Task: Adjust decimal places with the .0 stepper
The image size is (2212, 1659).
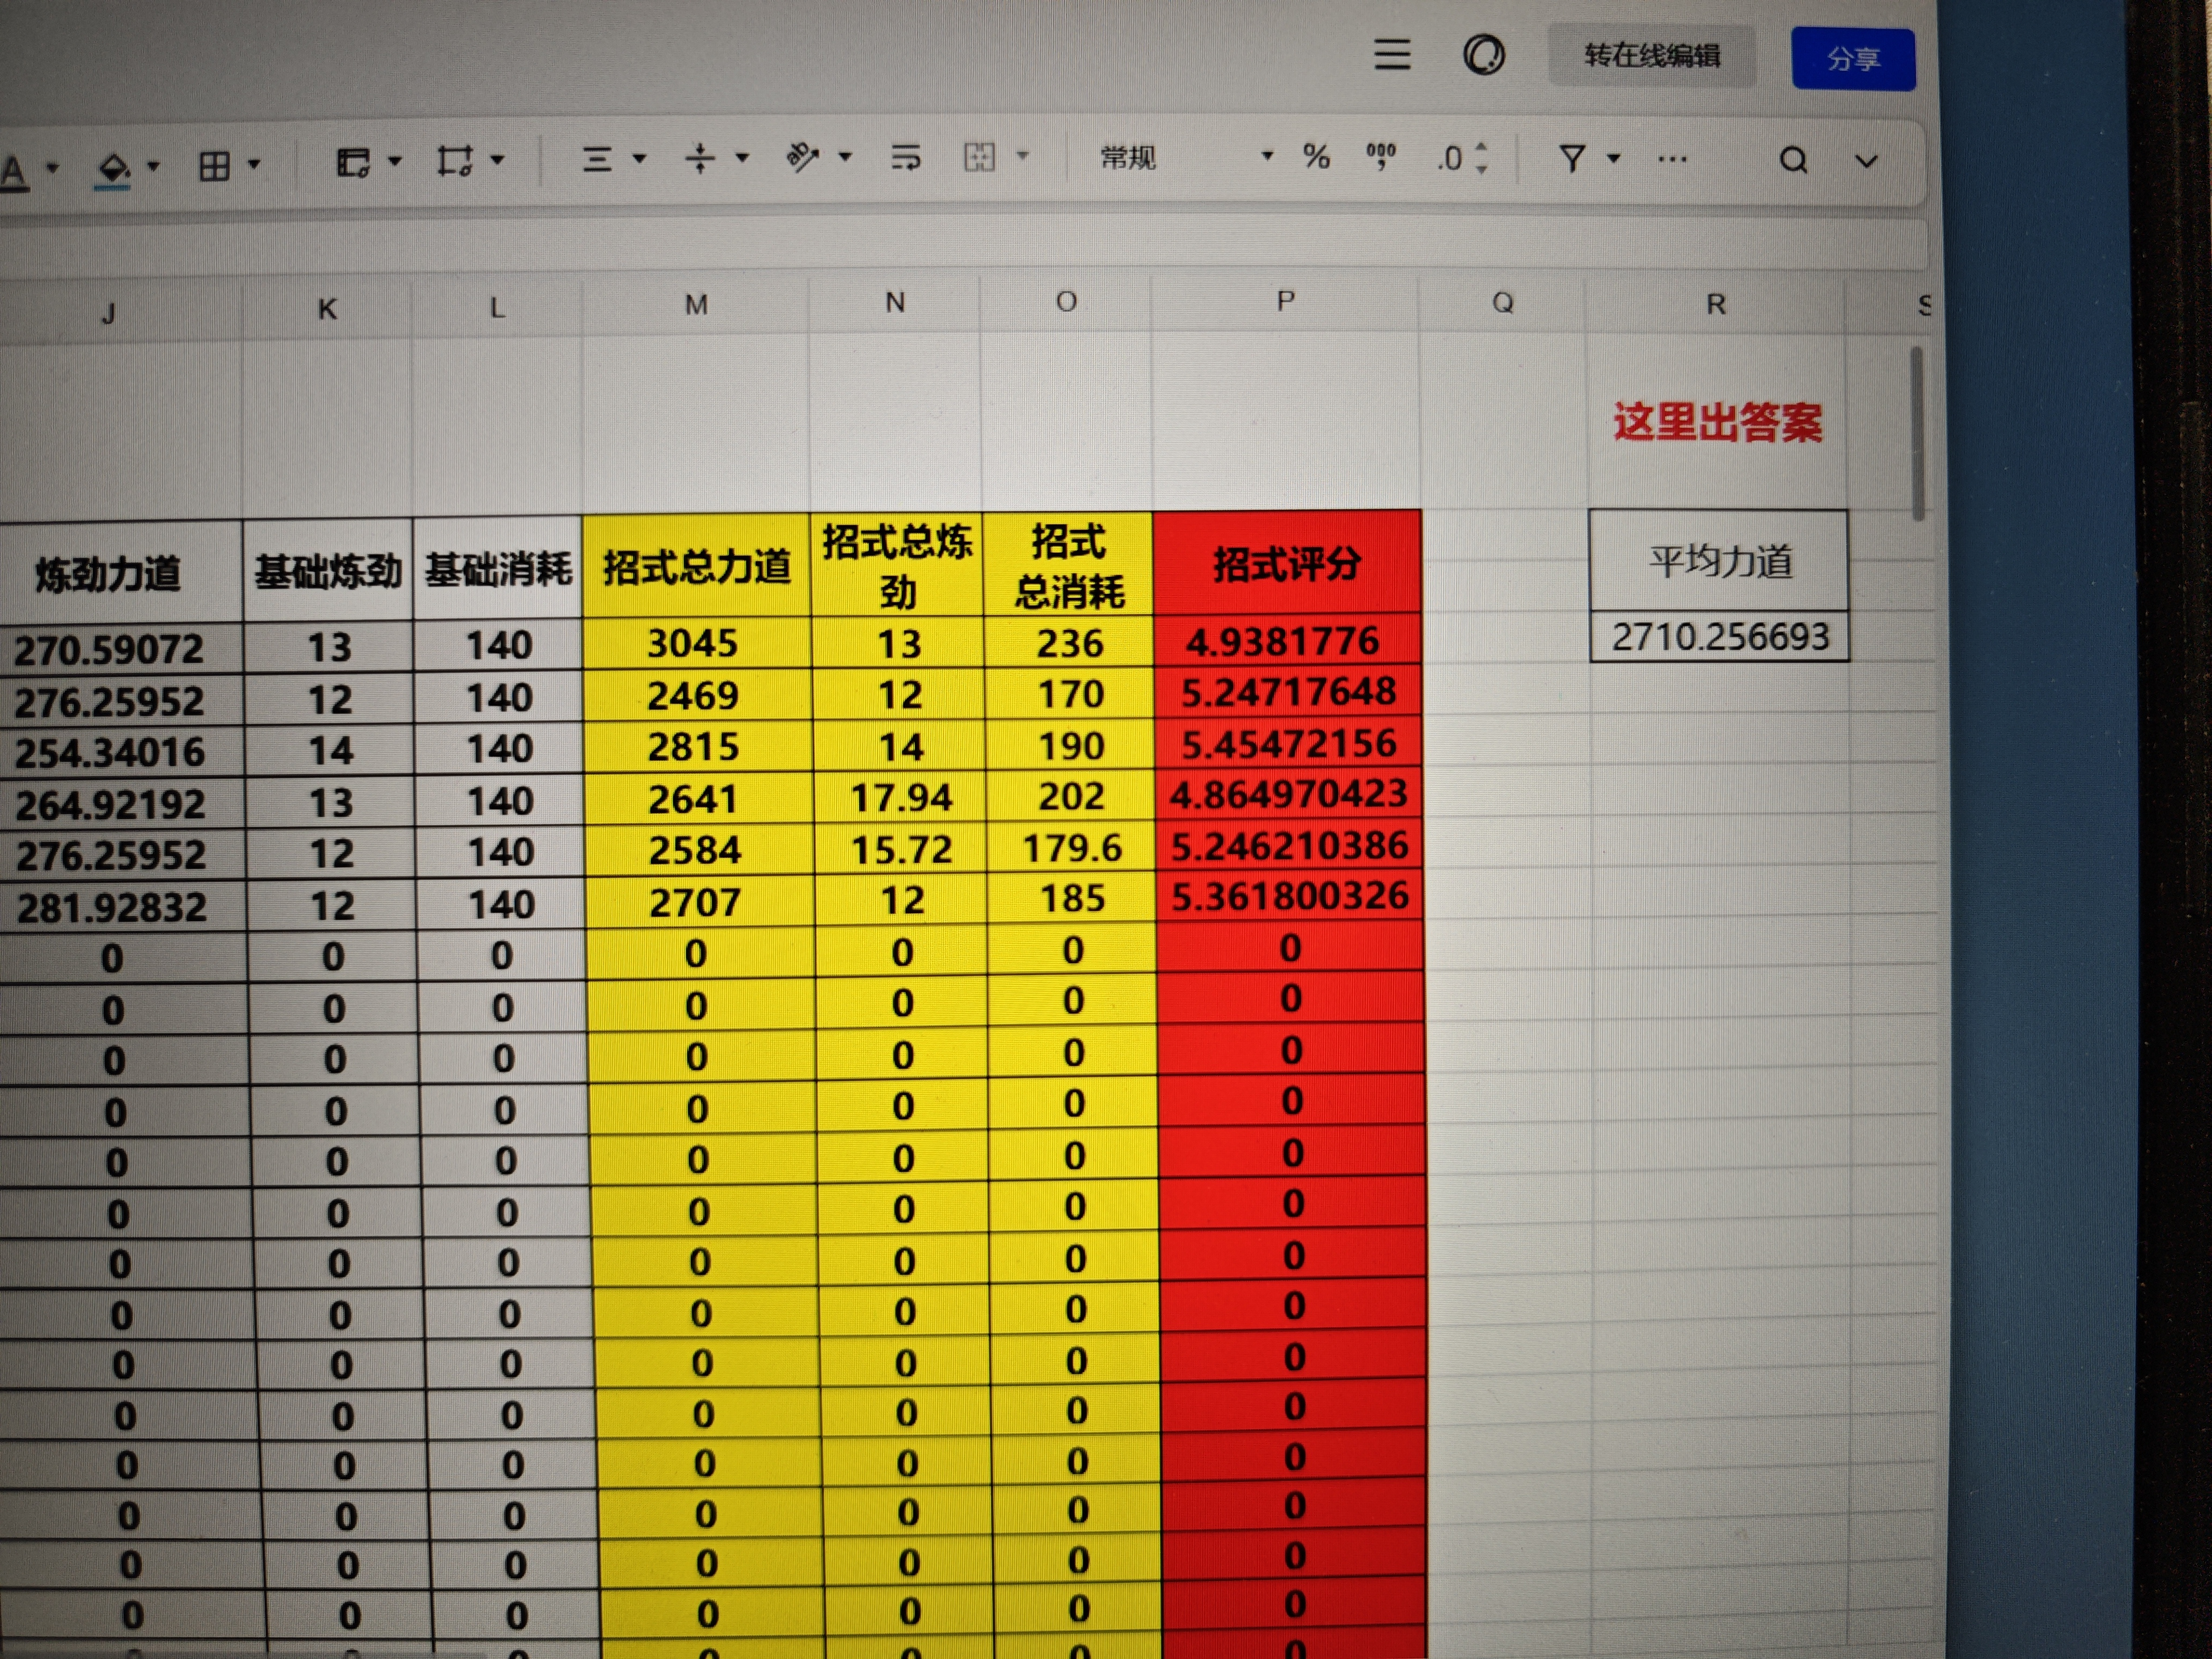Action: [1462, 157]
